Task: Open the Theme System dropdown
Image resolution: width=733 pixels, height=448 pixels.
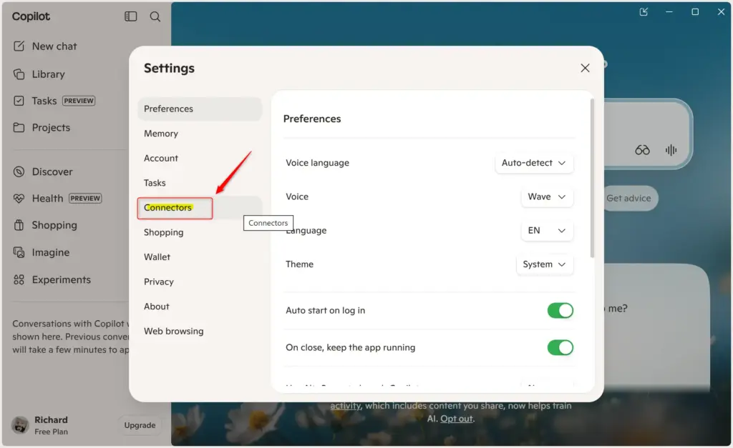Action: point(545,264)
